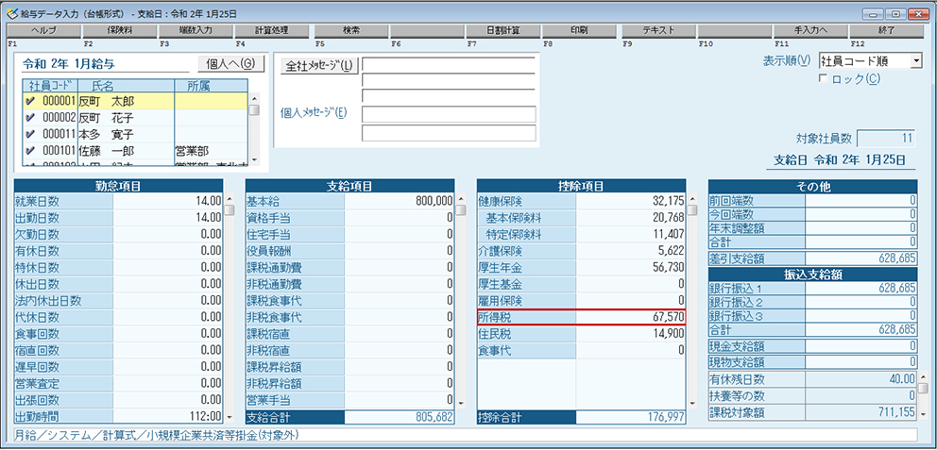Click 現金支給額 value field
Image resolution: width=937 pixels, height=450 pixels.
point(861,345)
